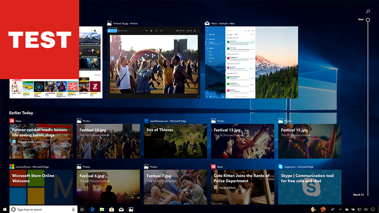This screenshot has width=379, height=213.
Task: Resume the Festival 18.jpg timeline card
Action: click(108, 141)
